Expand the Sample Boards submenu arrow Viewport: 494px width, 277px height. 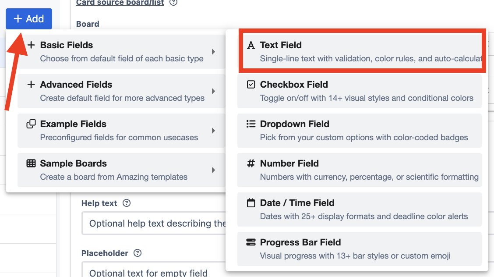pos(213,170)
